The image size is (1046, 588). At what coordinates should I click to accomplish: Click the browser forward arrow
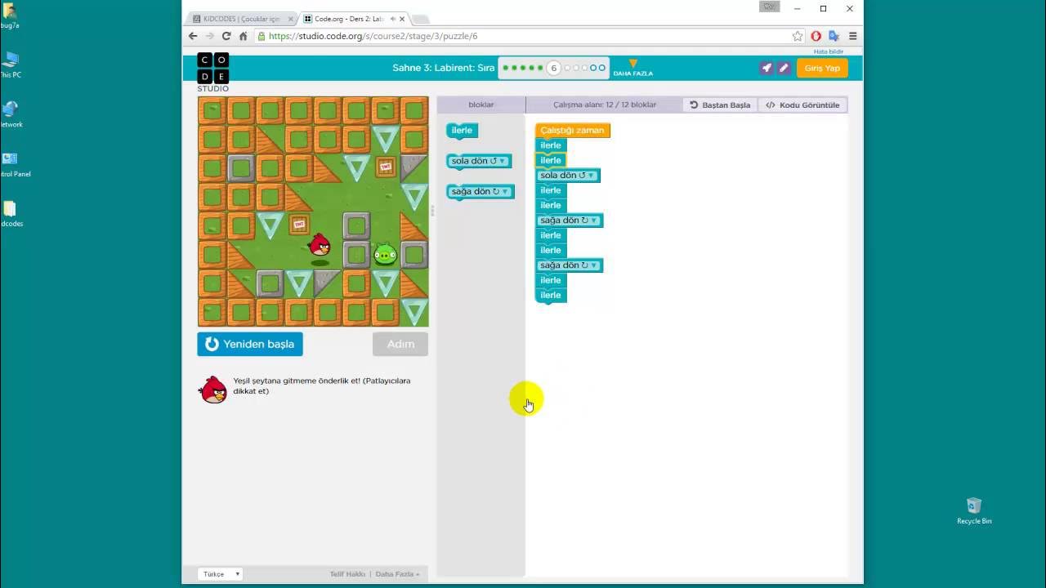[x=209, y=36]
